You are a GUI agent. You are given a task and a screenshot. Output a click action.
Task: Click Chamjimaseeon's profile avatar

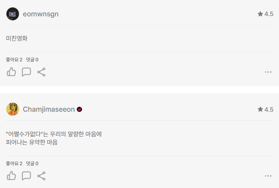coord(13,109)
